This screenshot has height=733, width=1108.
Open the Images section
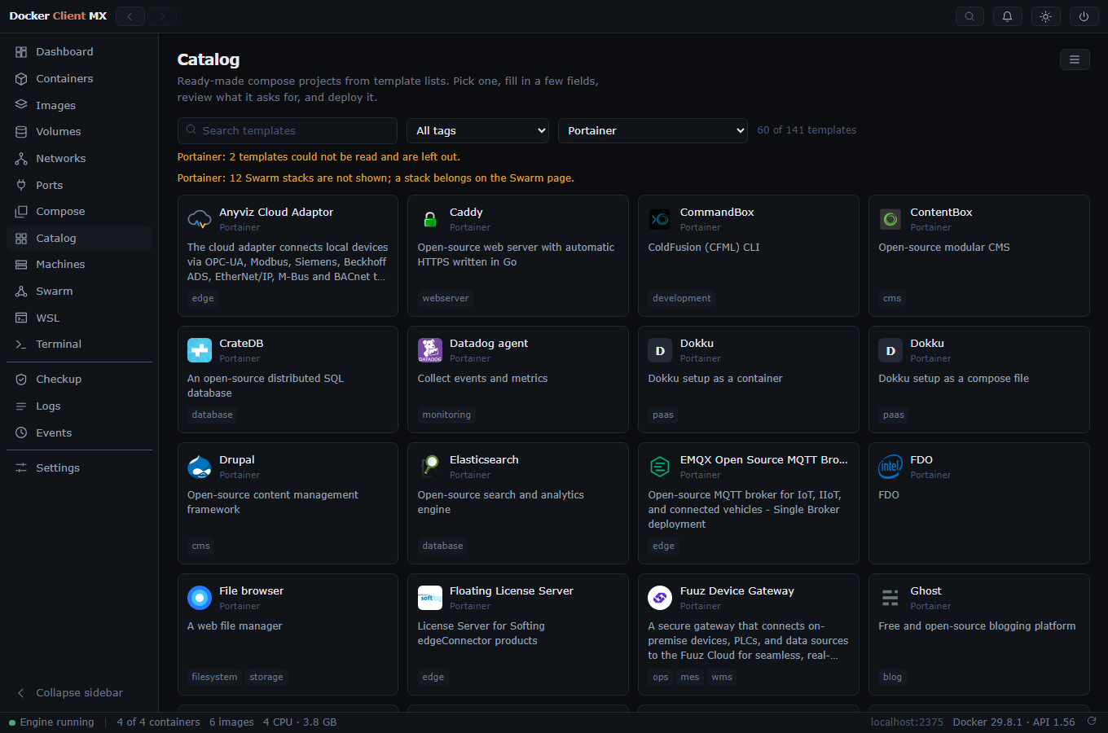pyautogui.click(x=79, y=105)
